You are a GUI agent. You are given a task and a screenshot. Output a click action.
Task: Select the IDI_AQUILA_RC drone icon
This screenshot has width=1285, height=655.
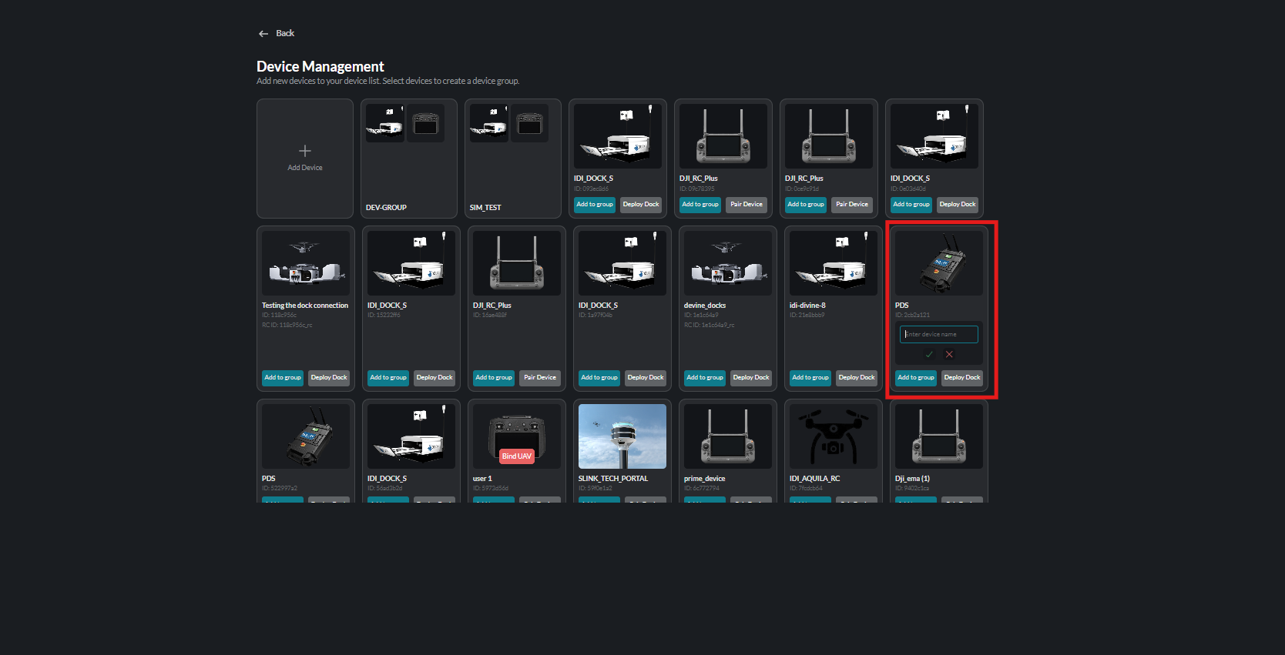click(x=834, y=436)
